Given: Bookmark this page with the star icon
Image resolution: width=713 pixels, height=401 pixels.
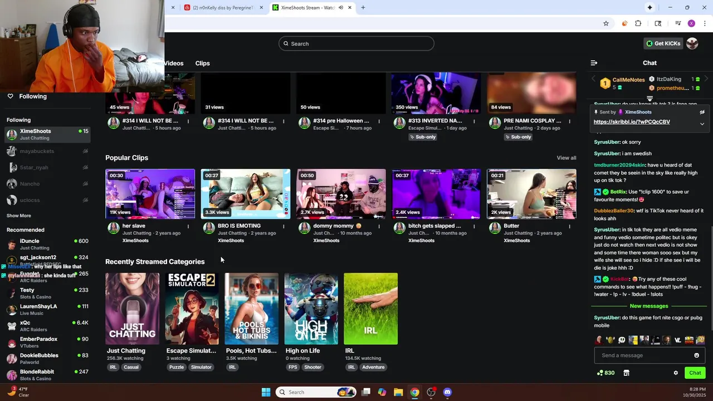Looking at the screenshot, I should click(606, 23).
